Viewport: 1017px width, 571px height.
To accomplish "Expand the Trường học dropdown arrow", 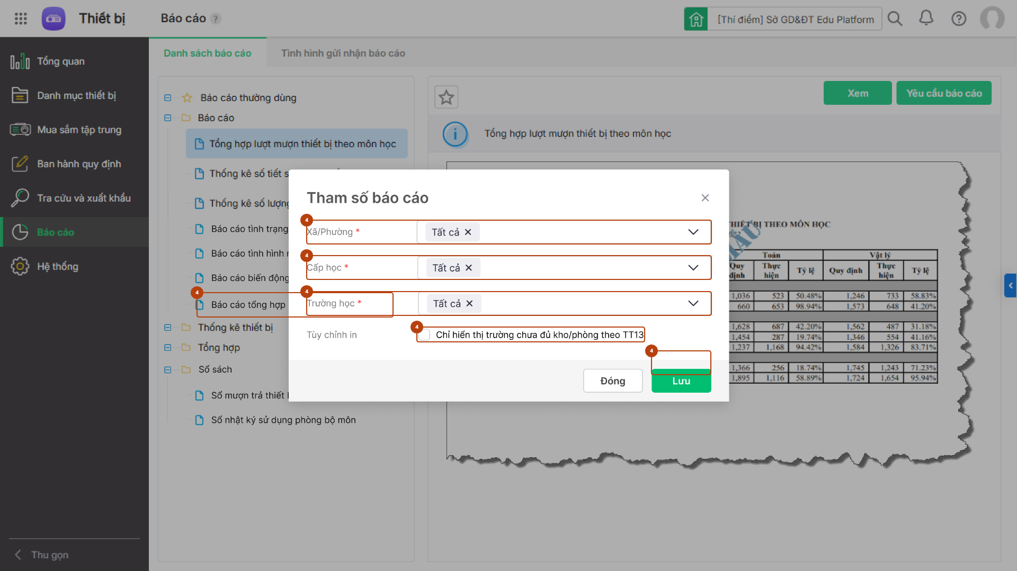I will click(x=693, y=303).
